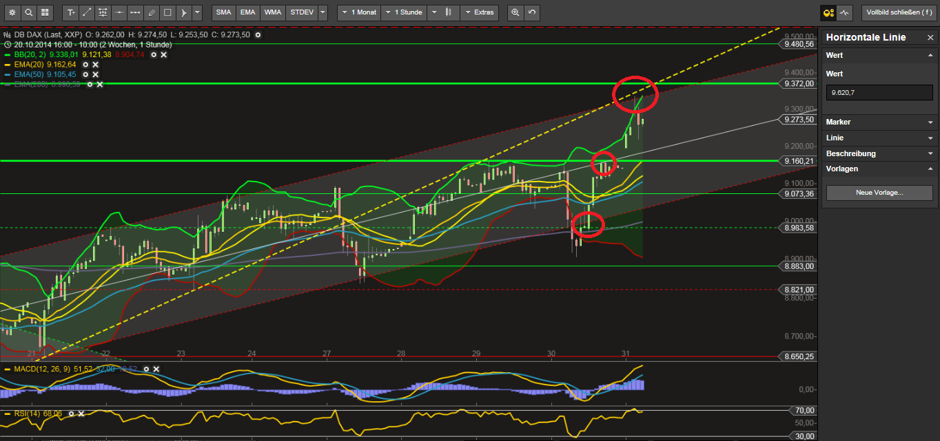Select the pencil freehand drawing tool

click(x=151, y=12)
